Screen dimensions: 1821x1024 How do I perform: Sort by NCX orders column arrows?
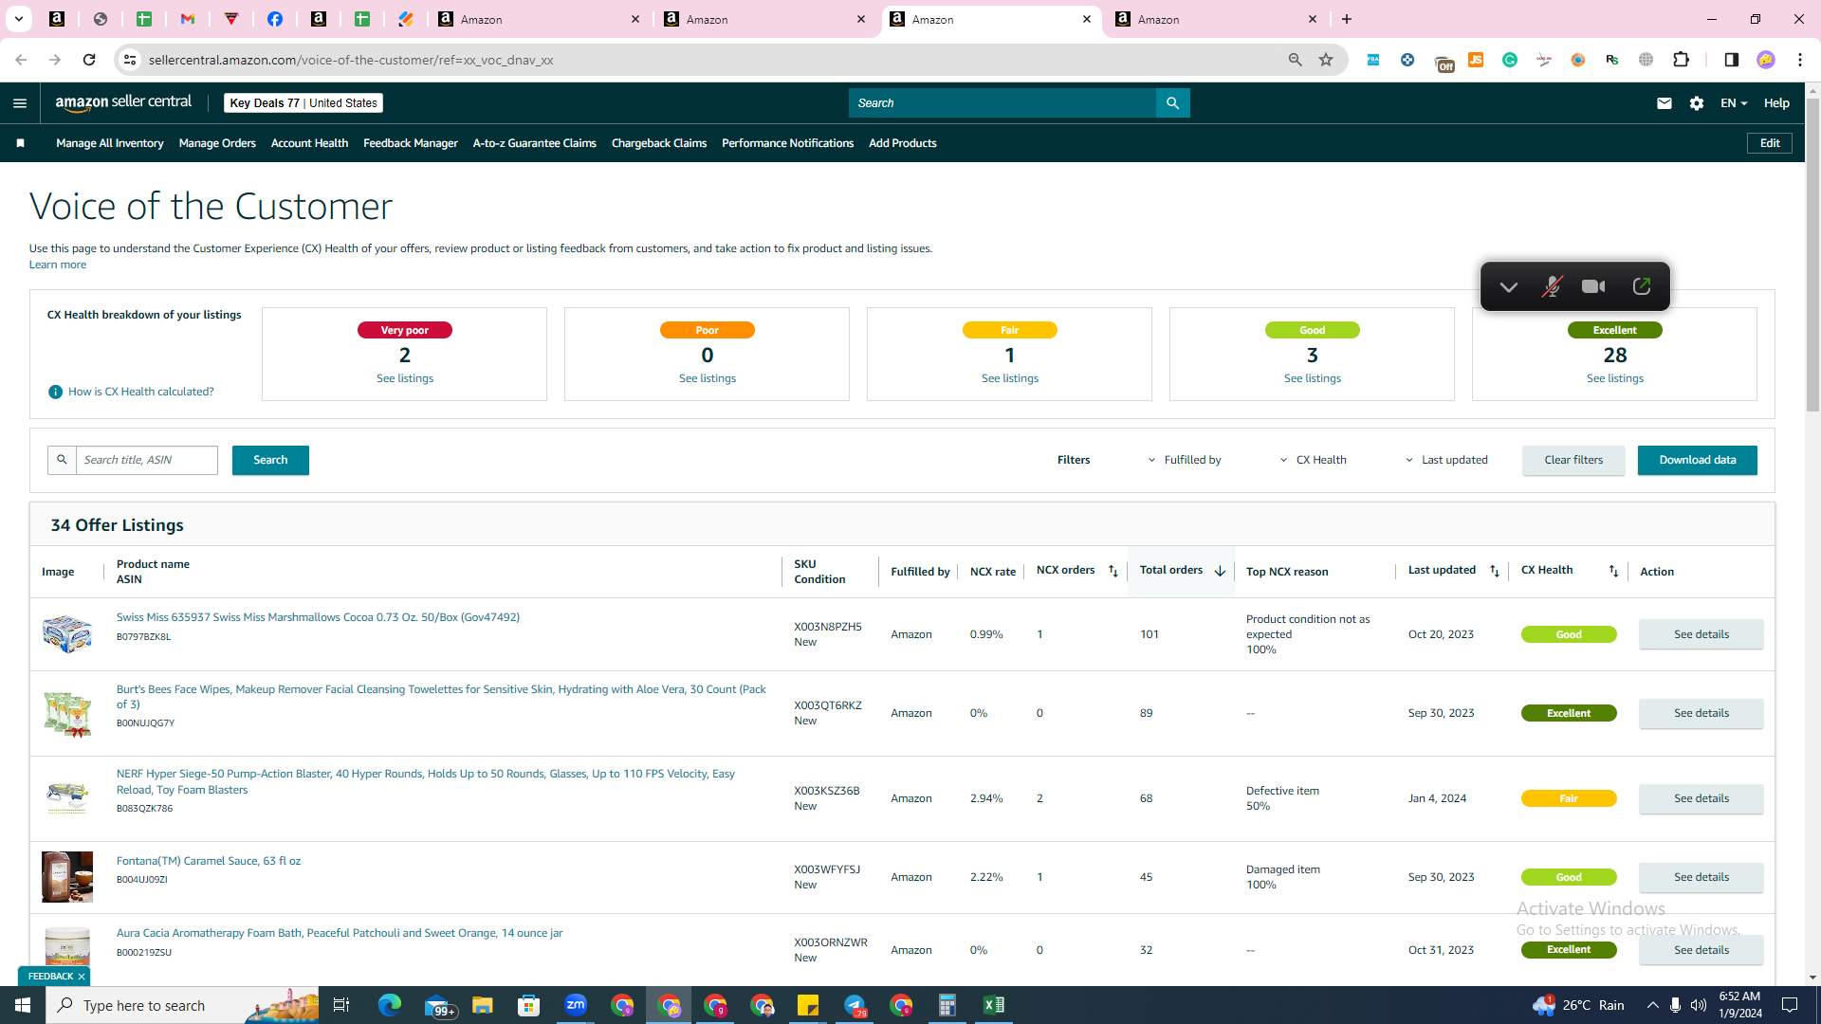tap(1113, 571)
